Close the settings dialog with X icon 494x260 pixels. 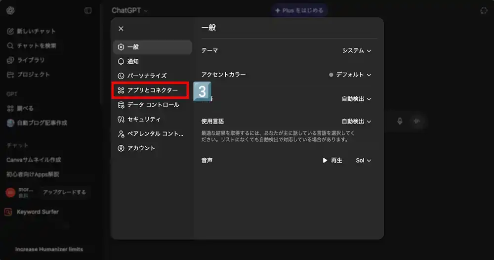tap(121, 29)
